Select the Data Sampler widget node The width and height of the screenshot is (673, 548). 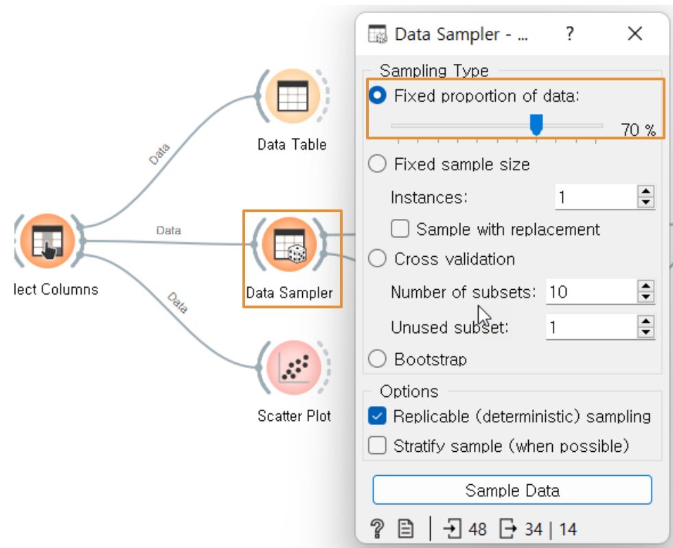289,244
